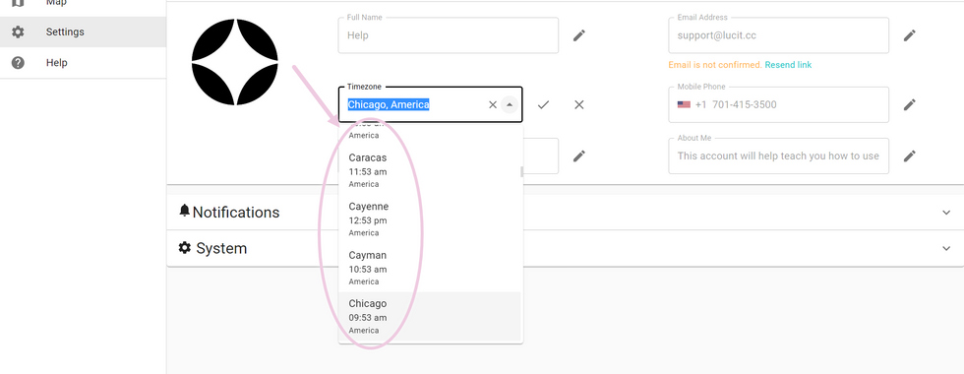Image resolution: width=964 pixels, height=374 pixels.
Task: Clear the Timezone field text
Action: 493,105
